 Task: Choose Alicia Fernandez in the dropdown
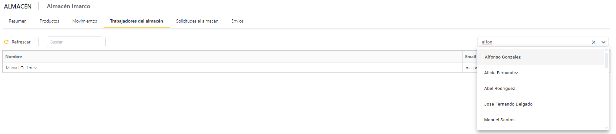tap(501, 73)
